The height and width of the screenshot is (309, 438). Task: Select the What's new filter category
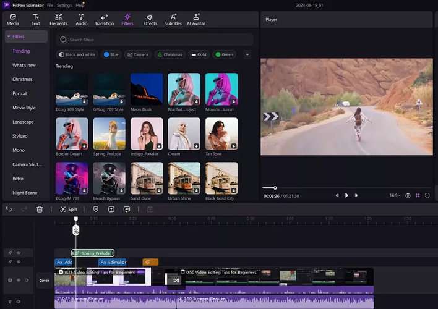point(24,65)
